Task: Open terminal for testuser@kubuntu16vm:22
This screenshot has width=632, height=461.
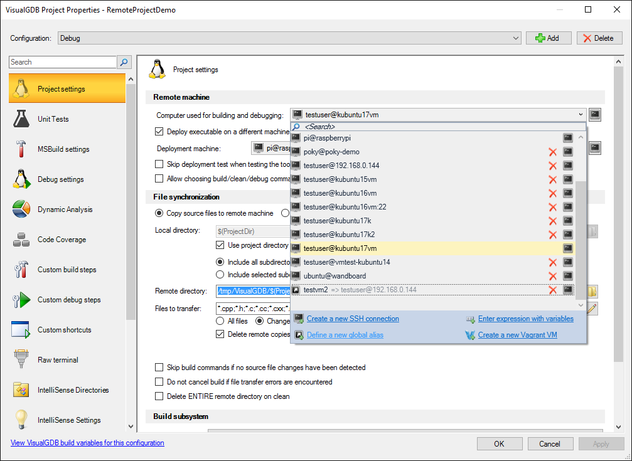Action: pyautogui.click(x=567, y=207)
